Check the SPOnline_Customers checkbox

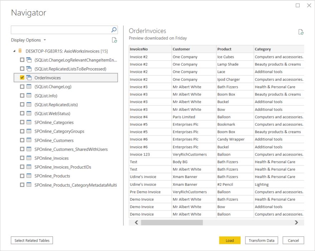tap(22, 141)
